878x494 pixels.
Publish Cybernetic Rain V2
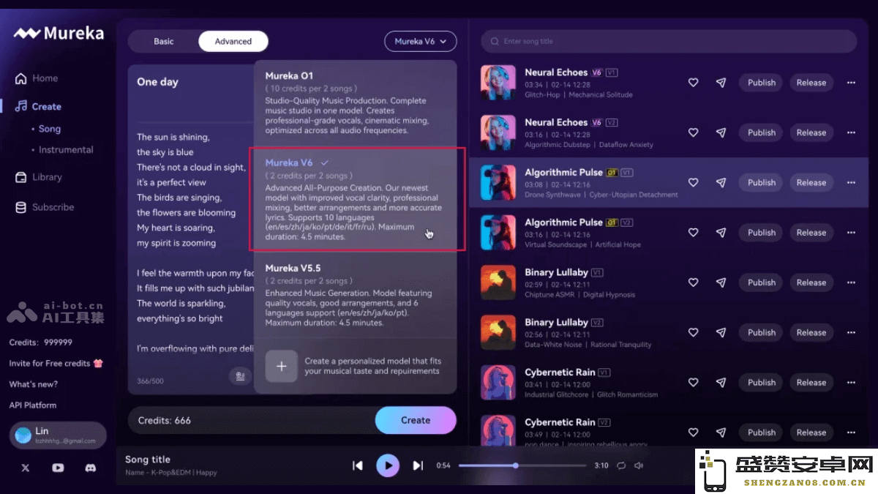[x=762, y=433]
